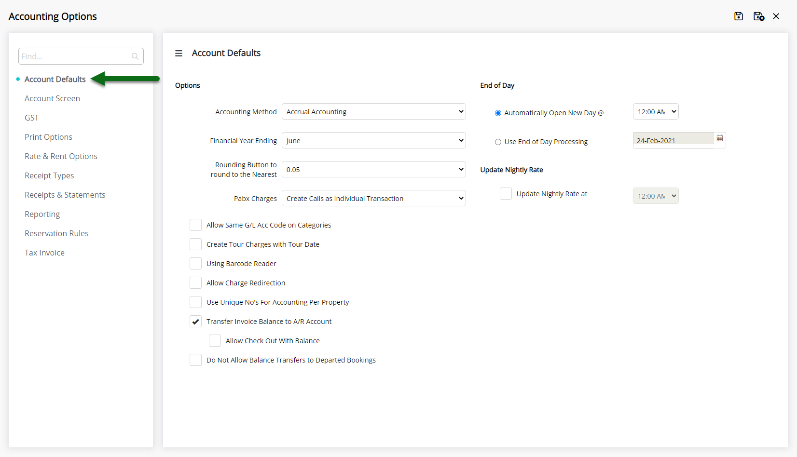797x457 pixels.
Task: Uncheck Transfer Invoice Balance to A/R Account
Action: click(195, 322)
